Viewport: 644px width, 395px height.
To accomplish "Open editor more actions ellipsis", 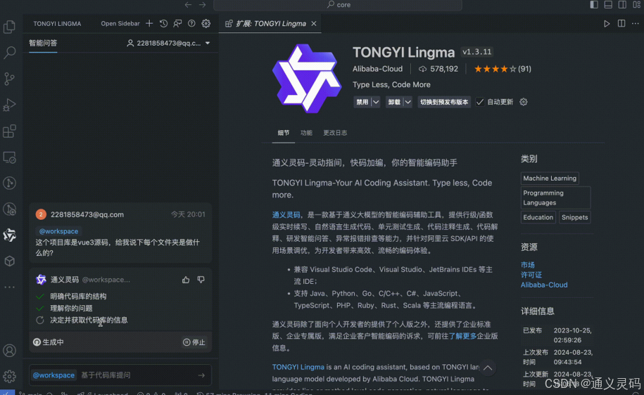I will [636, 23].
